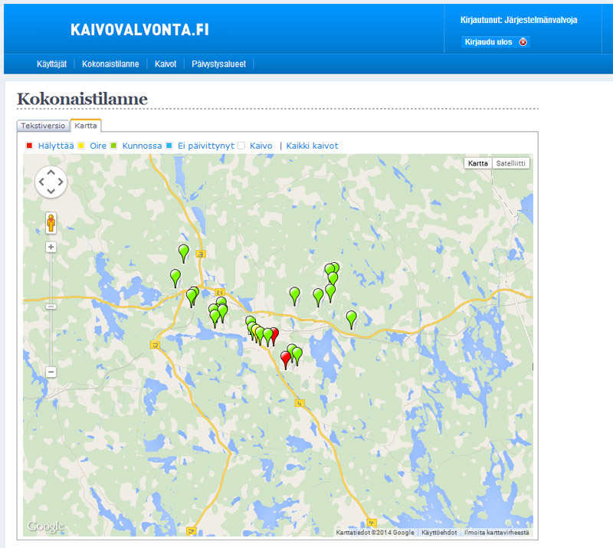Image resolution: width=613 pixels, height=548 pixels.
Task: Pan the map up with the arrow
Action: click(51, 172)
